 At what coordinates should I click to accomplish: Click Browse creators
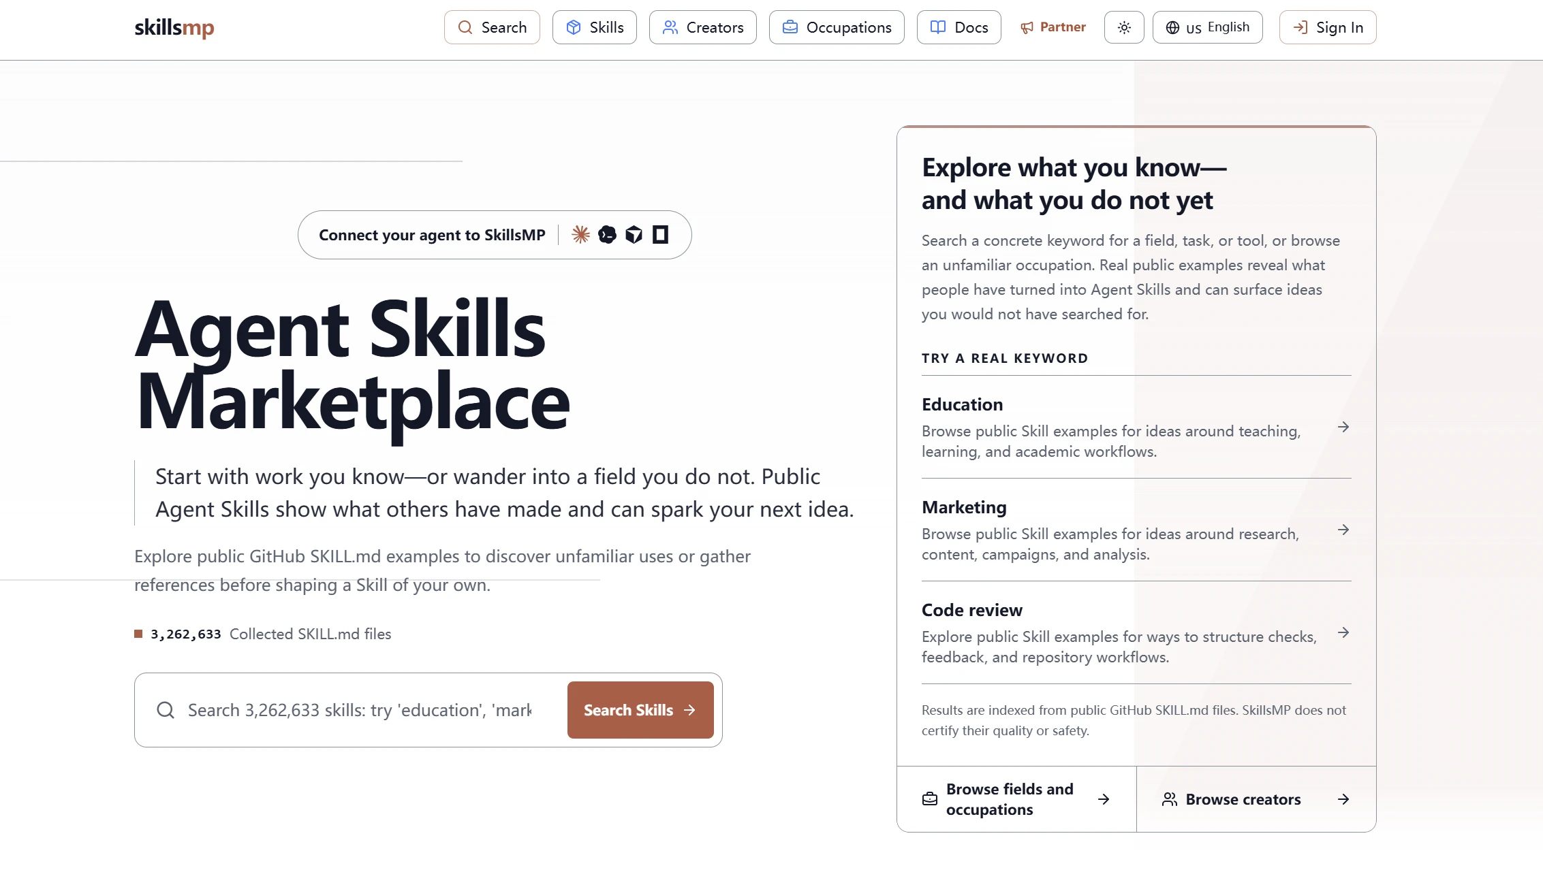click(x=1256, y=799)
